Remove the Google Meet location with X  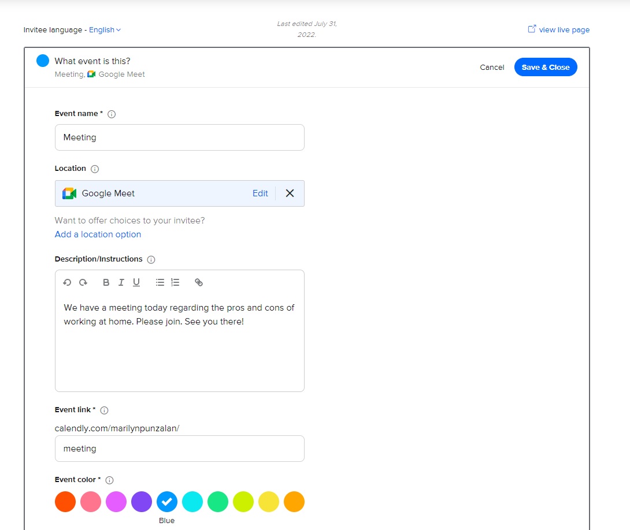tap(290, 193)
